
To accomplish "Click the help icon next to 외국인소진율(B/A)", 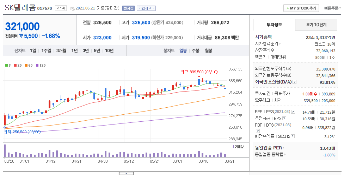I will click(x=295, y=82).
